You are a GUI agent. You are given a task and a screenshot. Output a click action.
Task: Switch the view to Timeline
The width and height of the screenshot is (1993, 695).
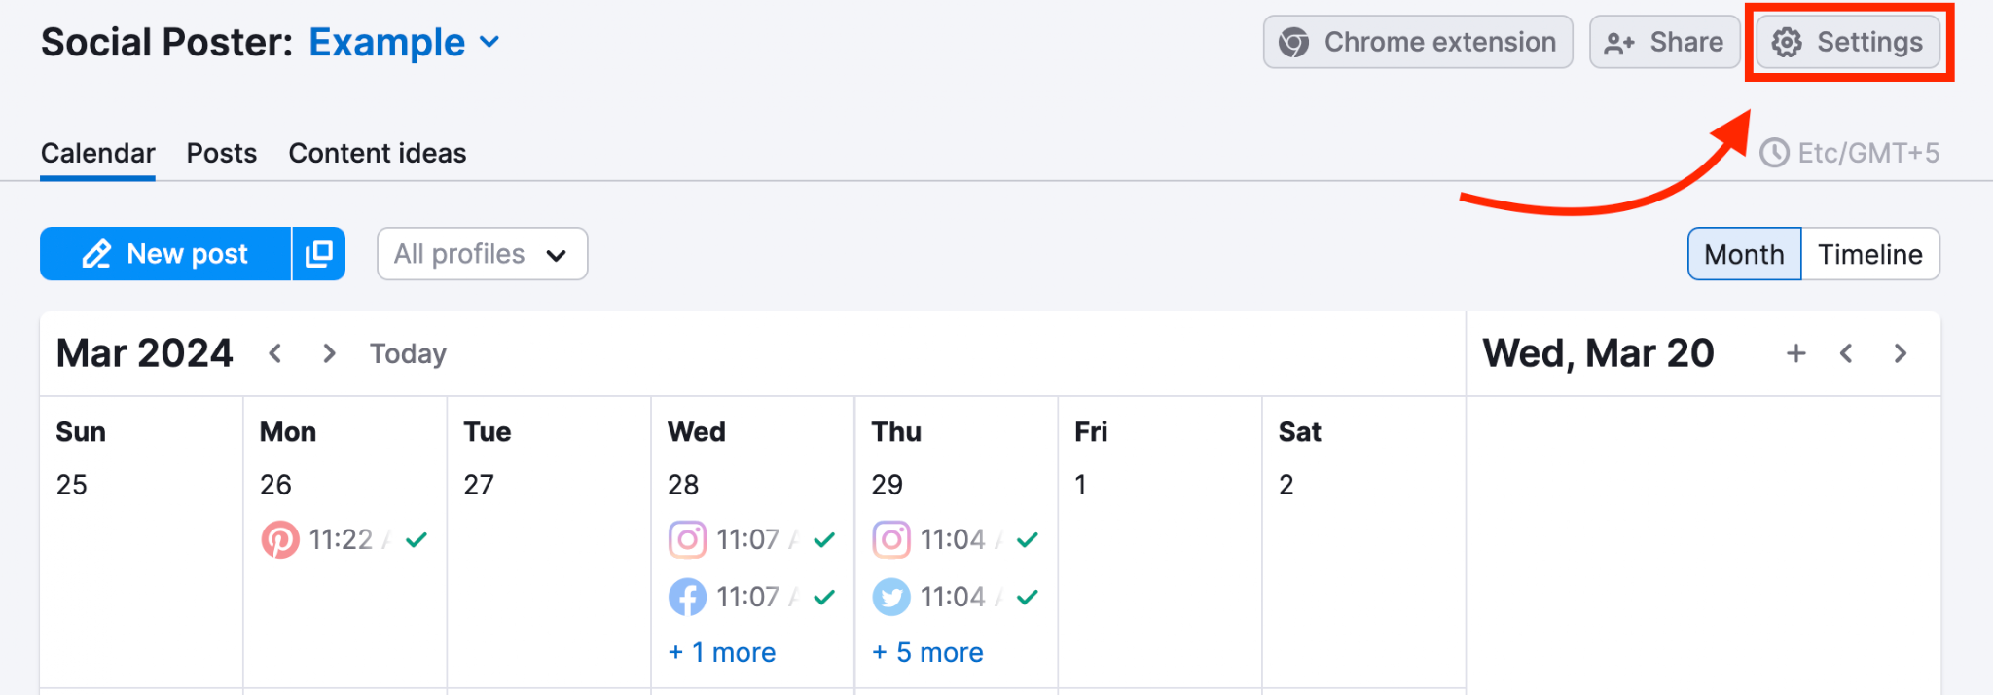click(x=1869, y=253)
